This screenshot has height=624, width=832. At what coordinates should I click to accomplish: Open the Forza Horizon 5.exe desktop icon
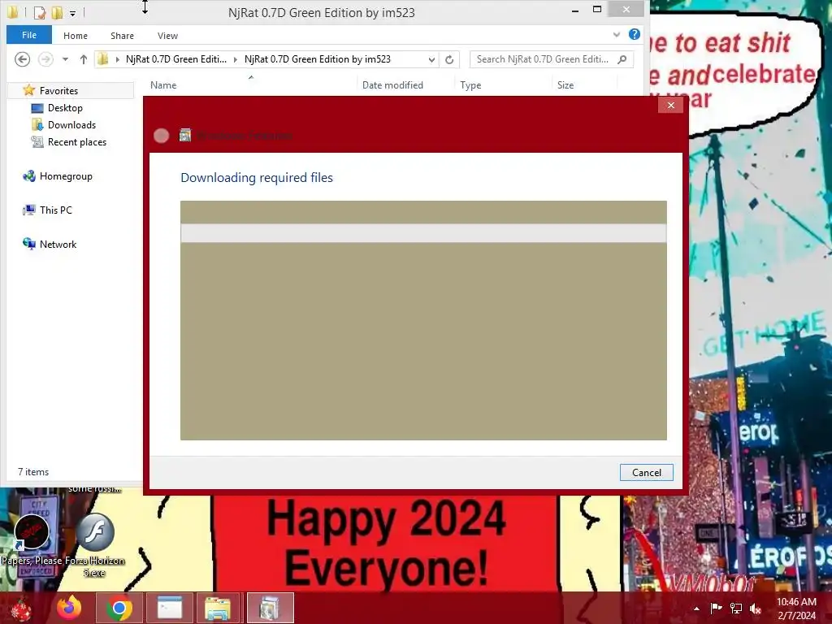94,545
